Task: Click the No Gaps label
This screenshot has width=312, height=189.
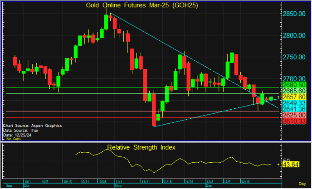Action: point(14,139)
